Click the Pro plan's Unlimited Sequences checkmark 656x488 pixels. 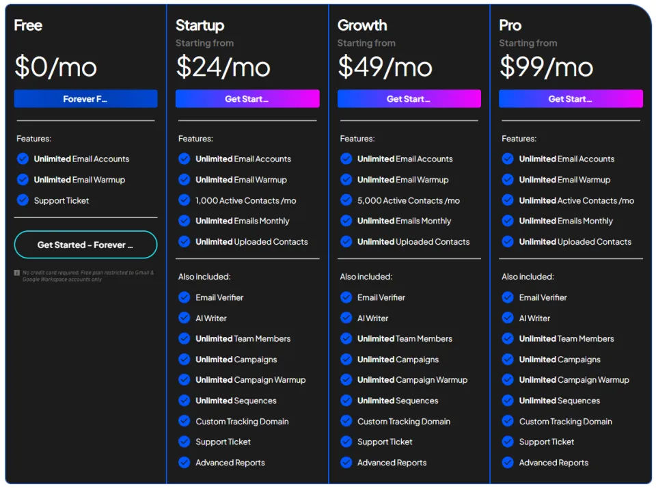click(x=508, y=401)
